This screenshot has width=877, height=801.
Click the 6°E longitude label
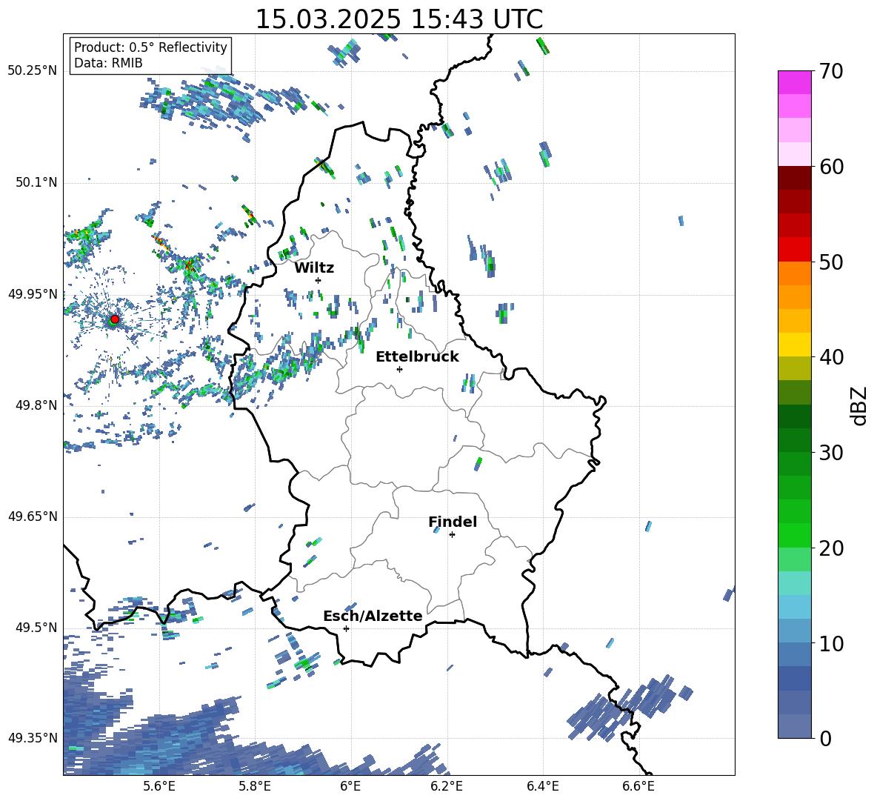[350, 786]
